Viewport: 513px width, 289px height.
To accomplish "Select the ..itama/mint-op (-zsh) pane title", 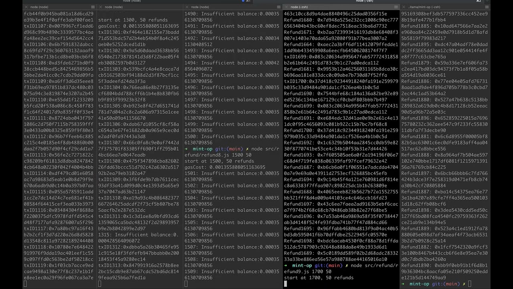I will click(x=424, y=7).
